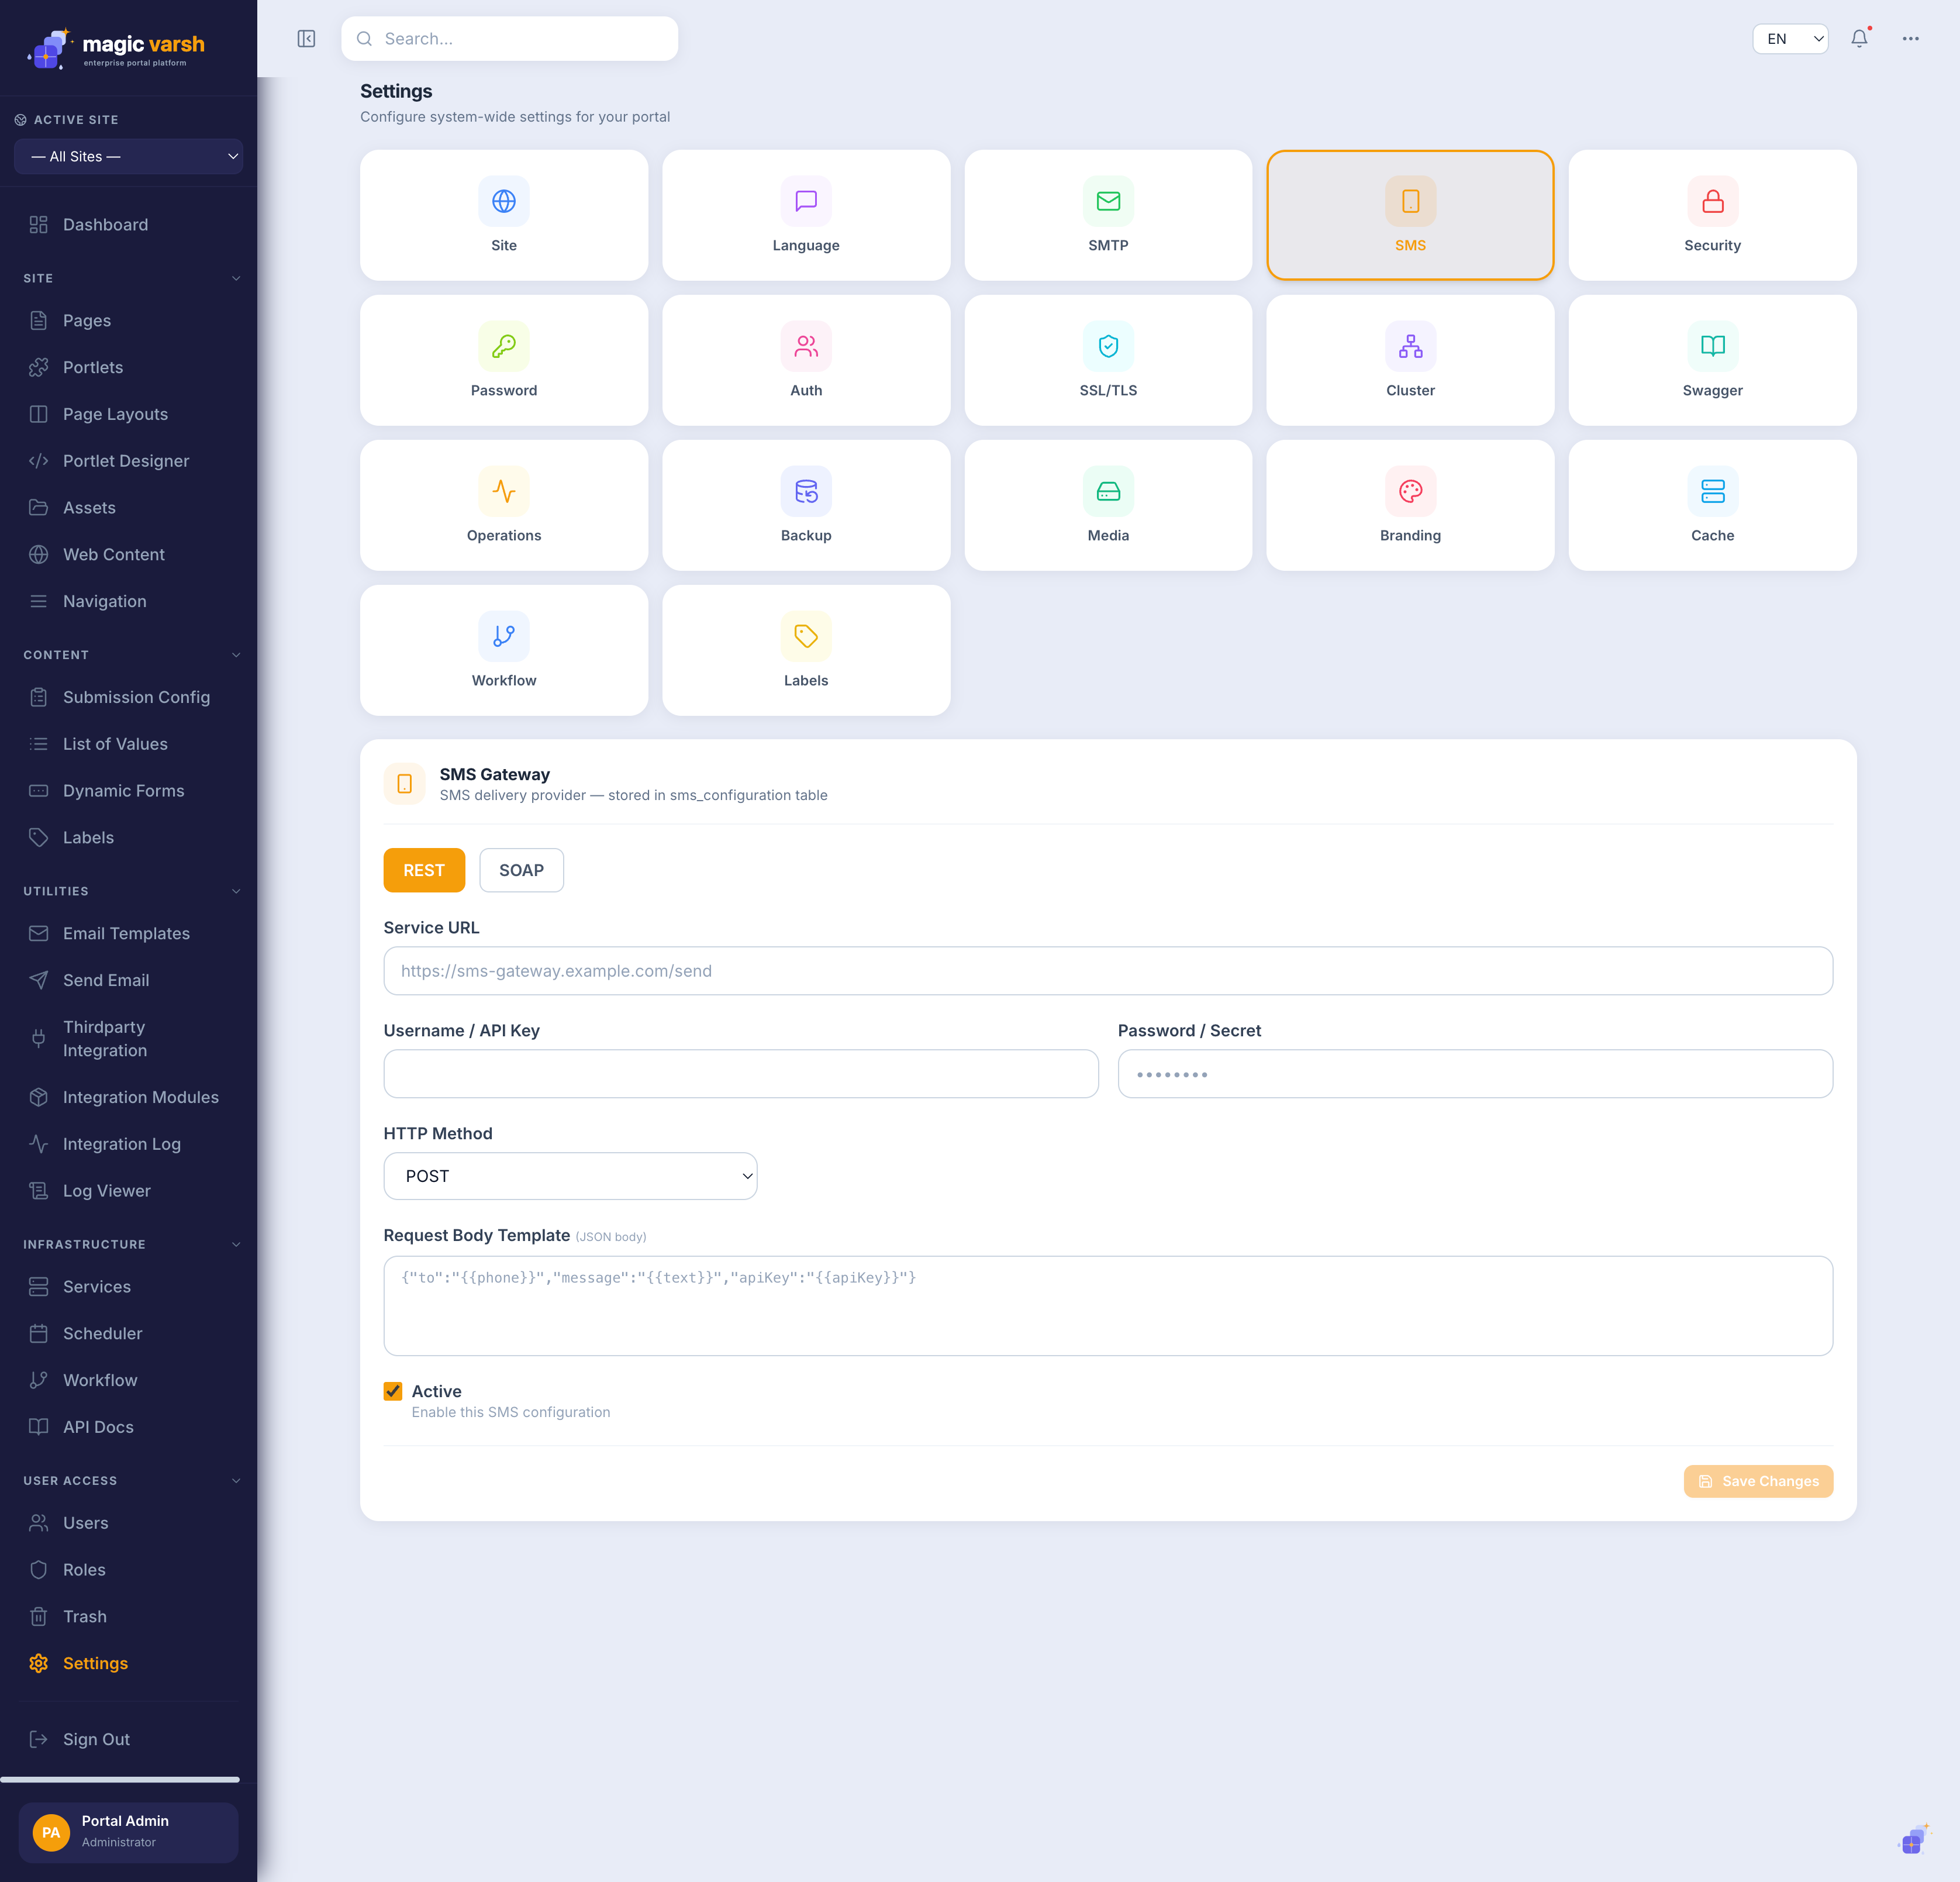Open Services in the sidebar
The height and width of the screenshot is (1882, 1960).
click(x=129, y=1287)
